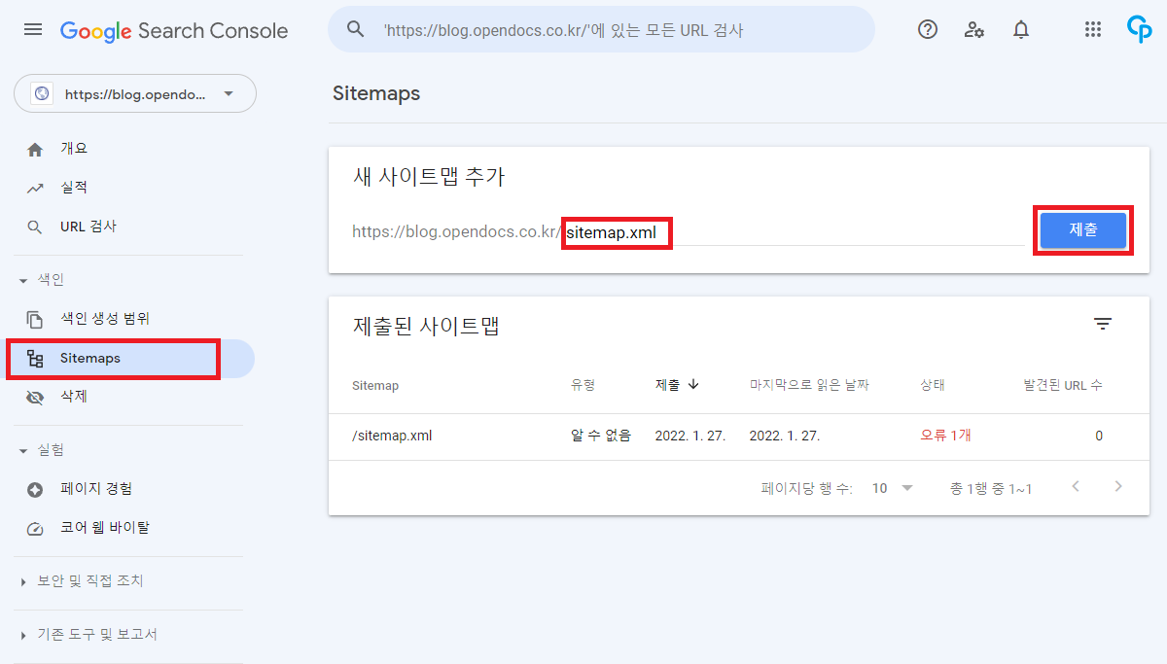Click the 제출 submit button

point(1082,230)
